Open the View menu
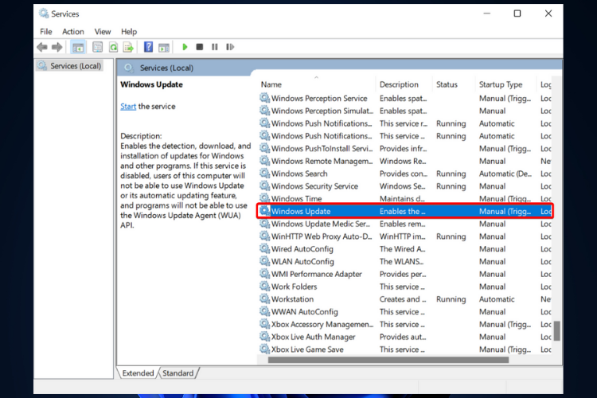Image resolution: width=597 pixels, height=398 pixels. tap(103, 32)
